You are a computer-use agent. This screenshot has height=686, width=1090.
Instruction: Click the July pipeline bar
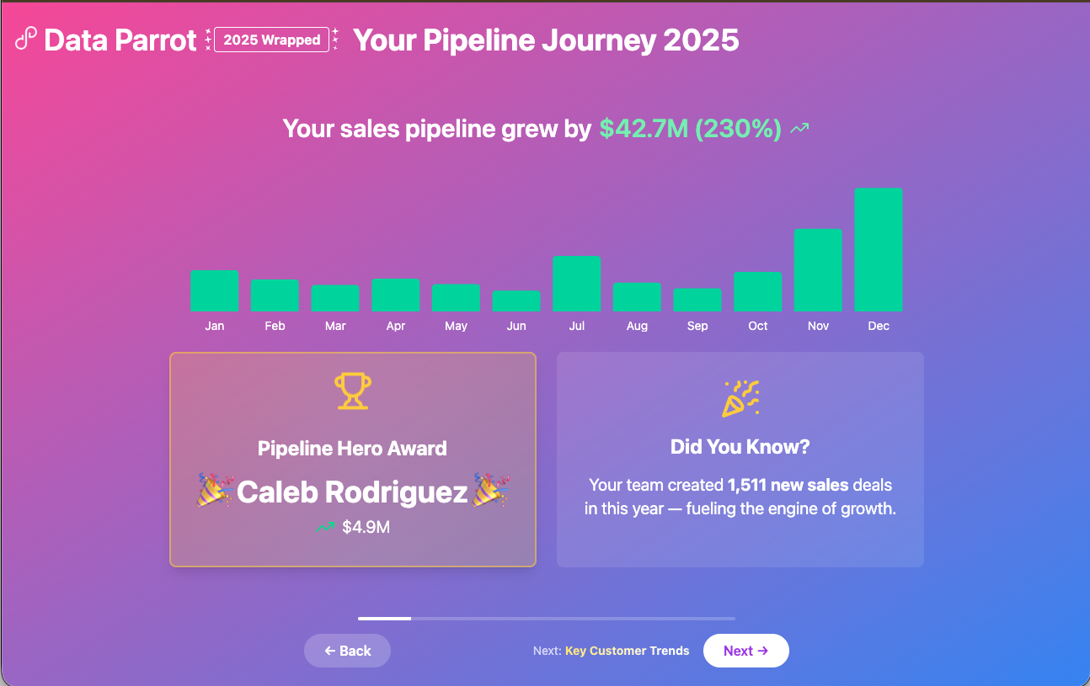576,284
